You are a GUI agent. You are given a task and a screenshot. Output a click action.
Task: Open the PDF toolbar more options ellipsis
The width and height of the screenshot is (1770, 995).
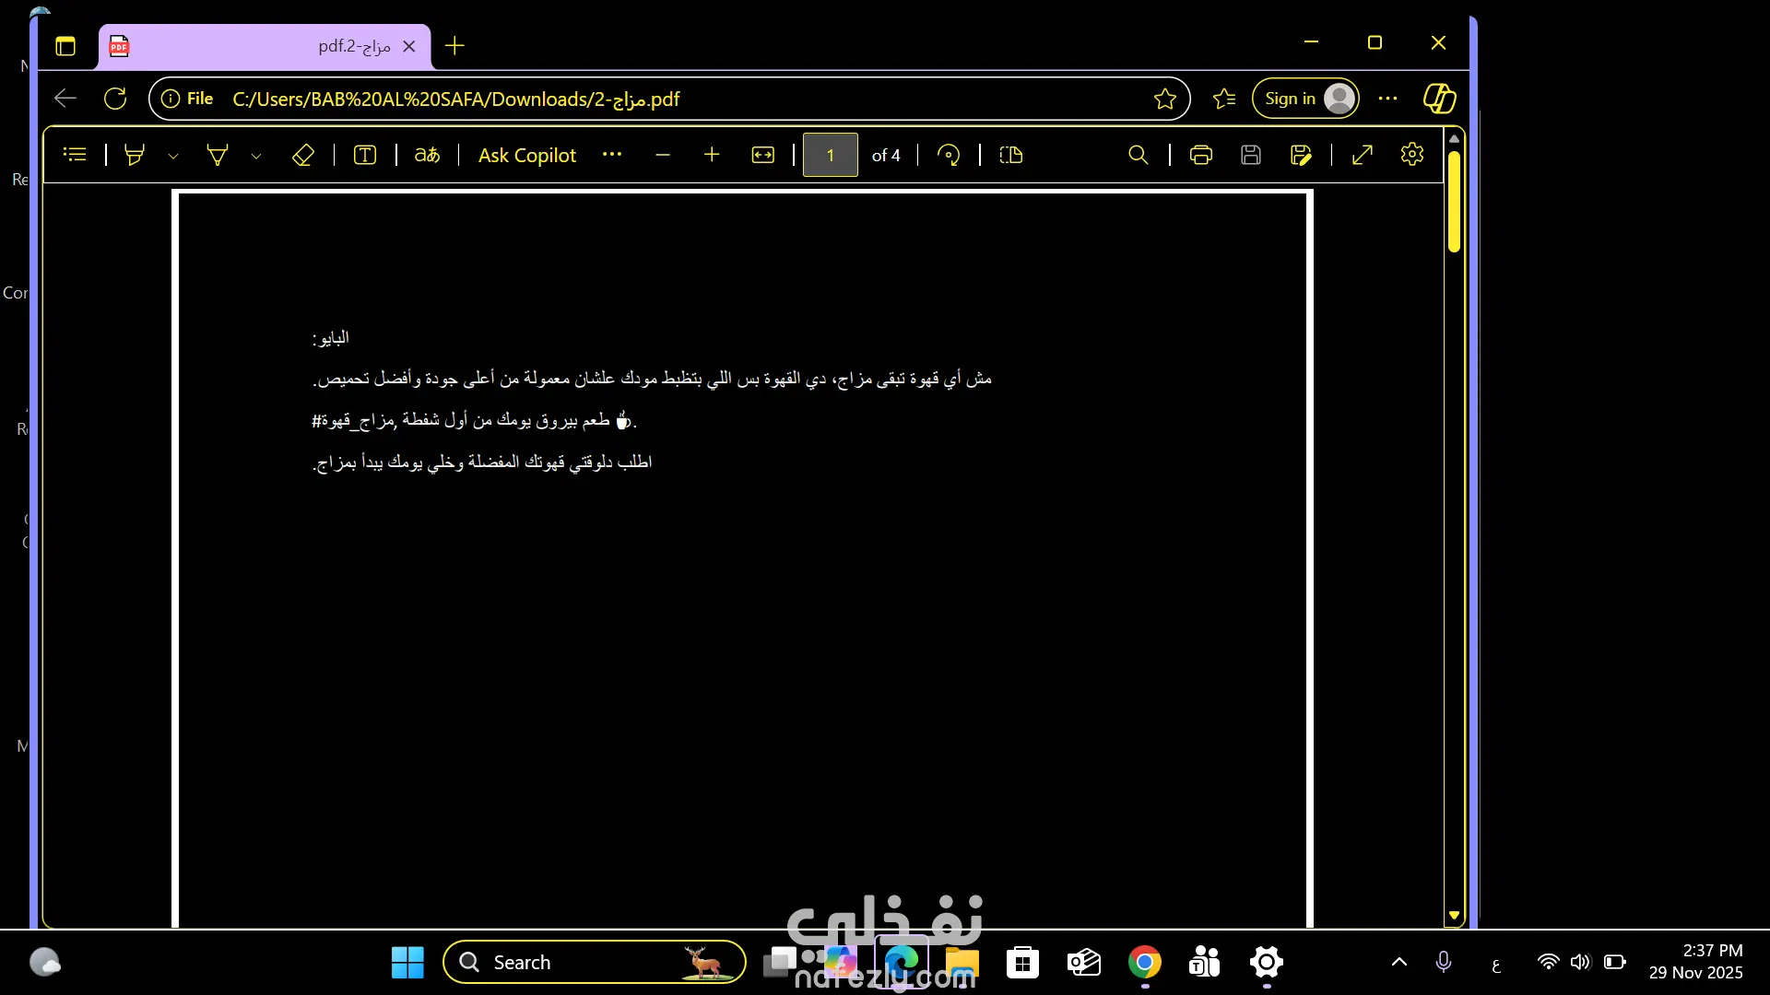point(612,155)
